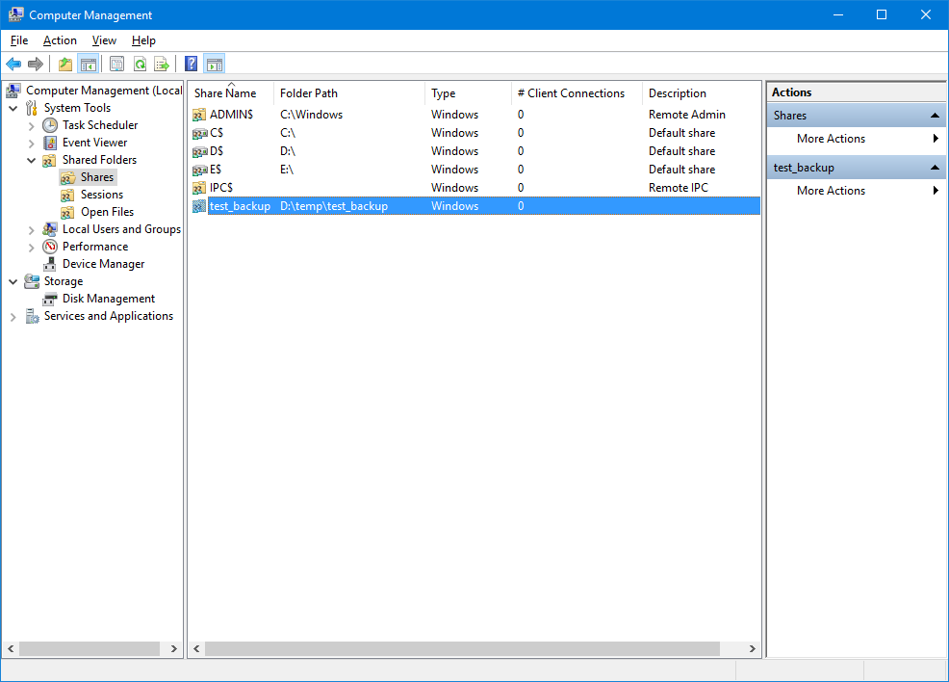Sort by Folder Path column header
The height and width of the screenshot is (682, 949).
309,93
